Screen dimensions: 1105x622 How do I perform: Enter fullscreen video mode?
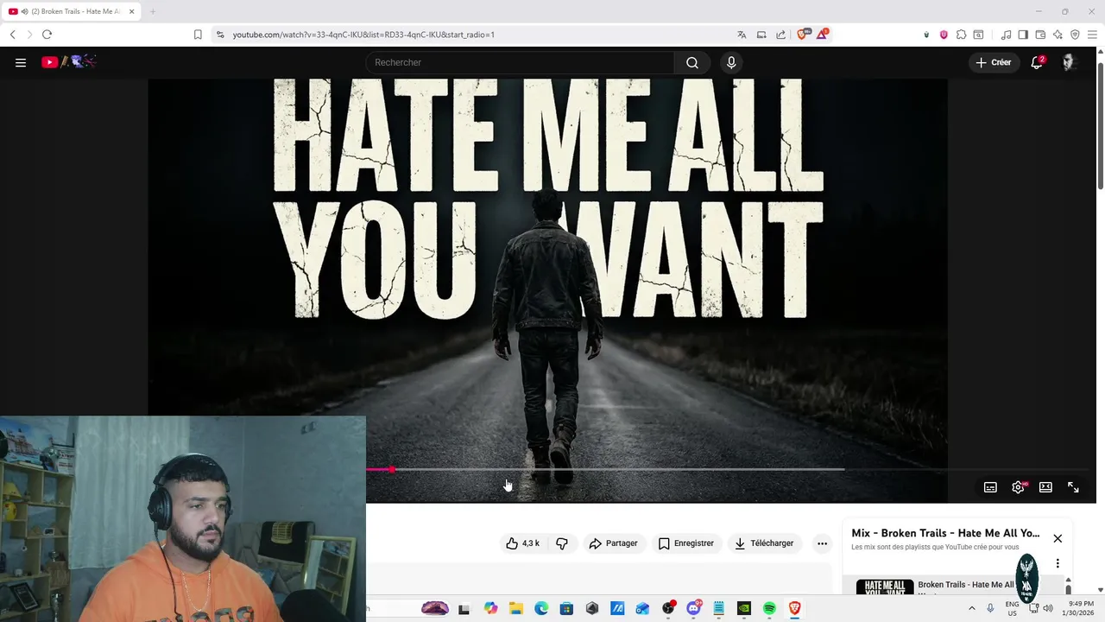1073,487
